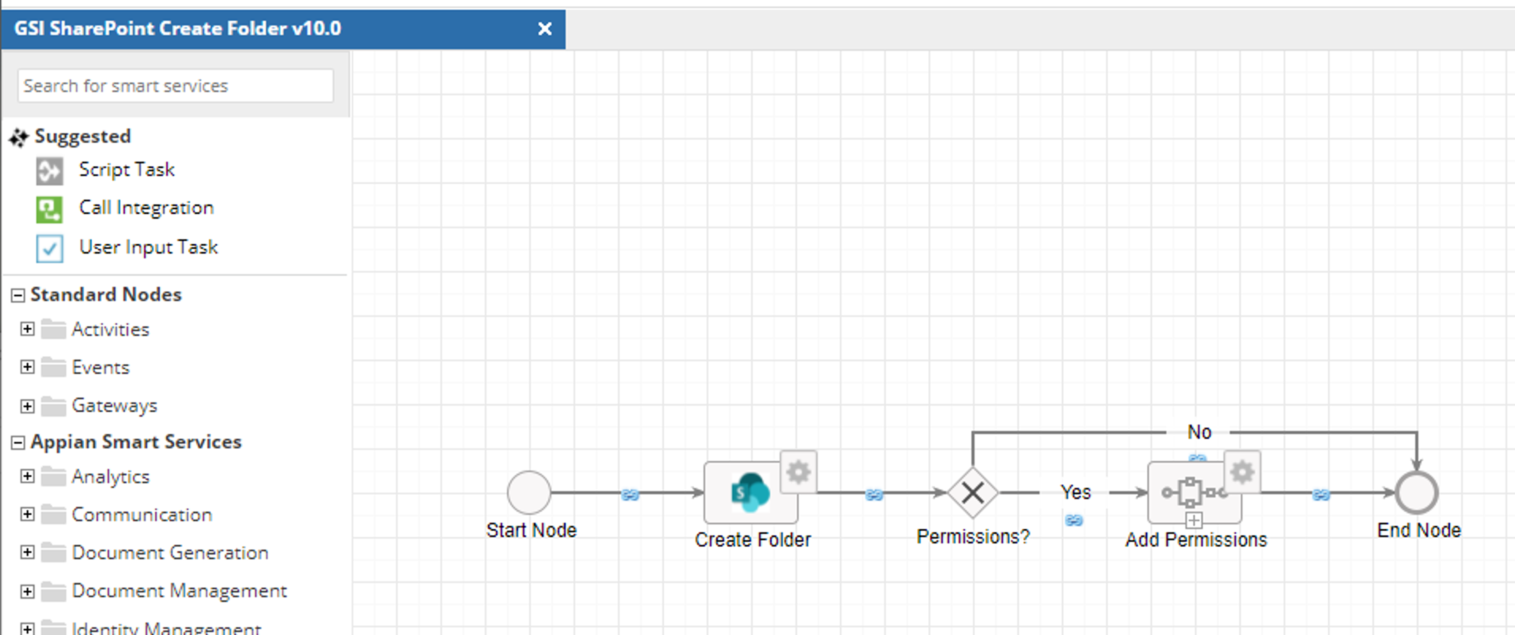Viewport: 1515px width, 635px height.
Task: Click the Activities tree label
Action: 110,330
